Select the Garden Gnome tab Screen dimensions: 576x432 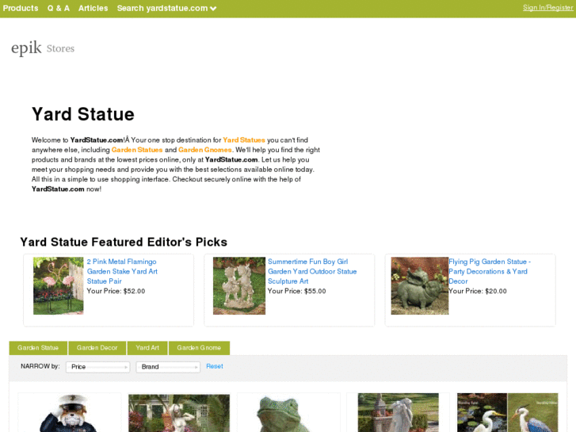pos(199,348)
